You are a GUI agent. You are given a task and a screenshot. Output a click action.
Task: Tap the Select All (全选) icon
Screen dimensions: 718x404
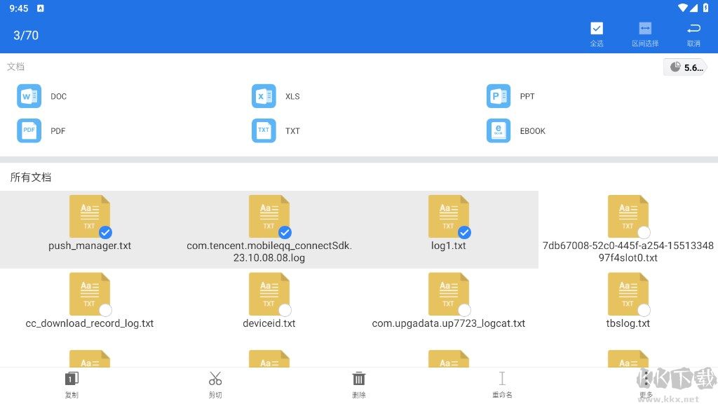[596, 29]
